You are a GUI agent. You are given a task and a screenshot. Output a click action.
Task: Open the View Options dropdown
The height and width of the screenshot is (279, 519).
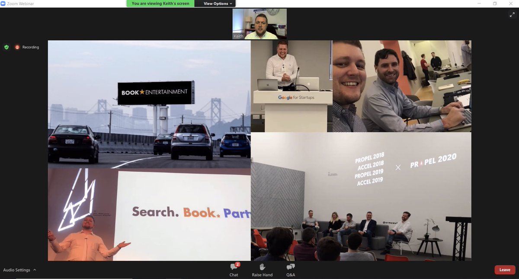(218, 3)
